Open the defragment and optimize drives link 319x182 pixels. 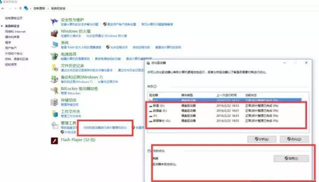coord(105,128)
